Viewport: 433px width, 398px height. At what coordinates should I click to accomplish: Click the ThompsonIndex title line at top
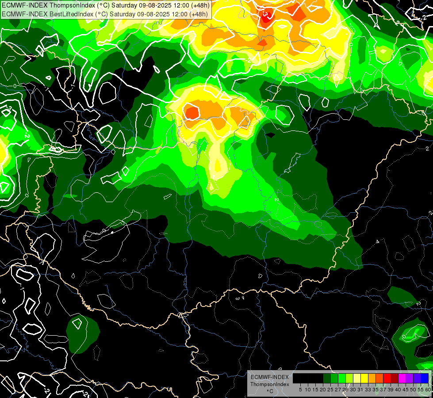pyautogui.click(x=106, y=5)
